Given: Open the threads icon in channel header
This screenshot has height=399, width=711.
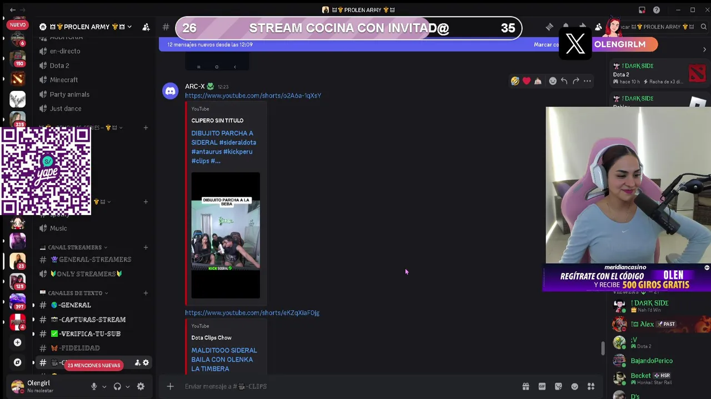Looking at the screenshot, I should click(x=549, y=27).
